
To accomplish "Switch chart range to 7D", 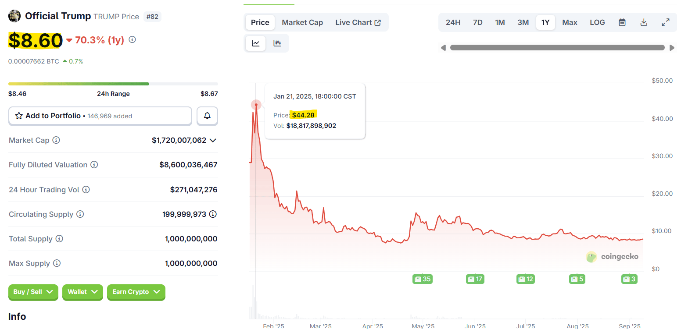I will point(477,22).
